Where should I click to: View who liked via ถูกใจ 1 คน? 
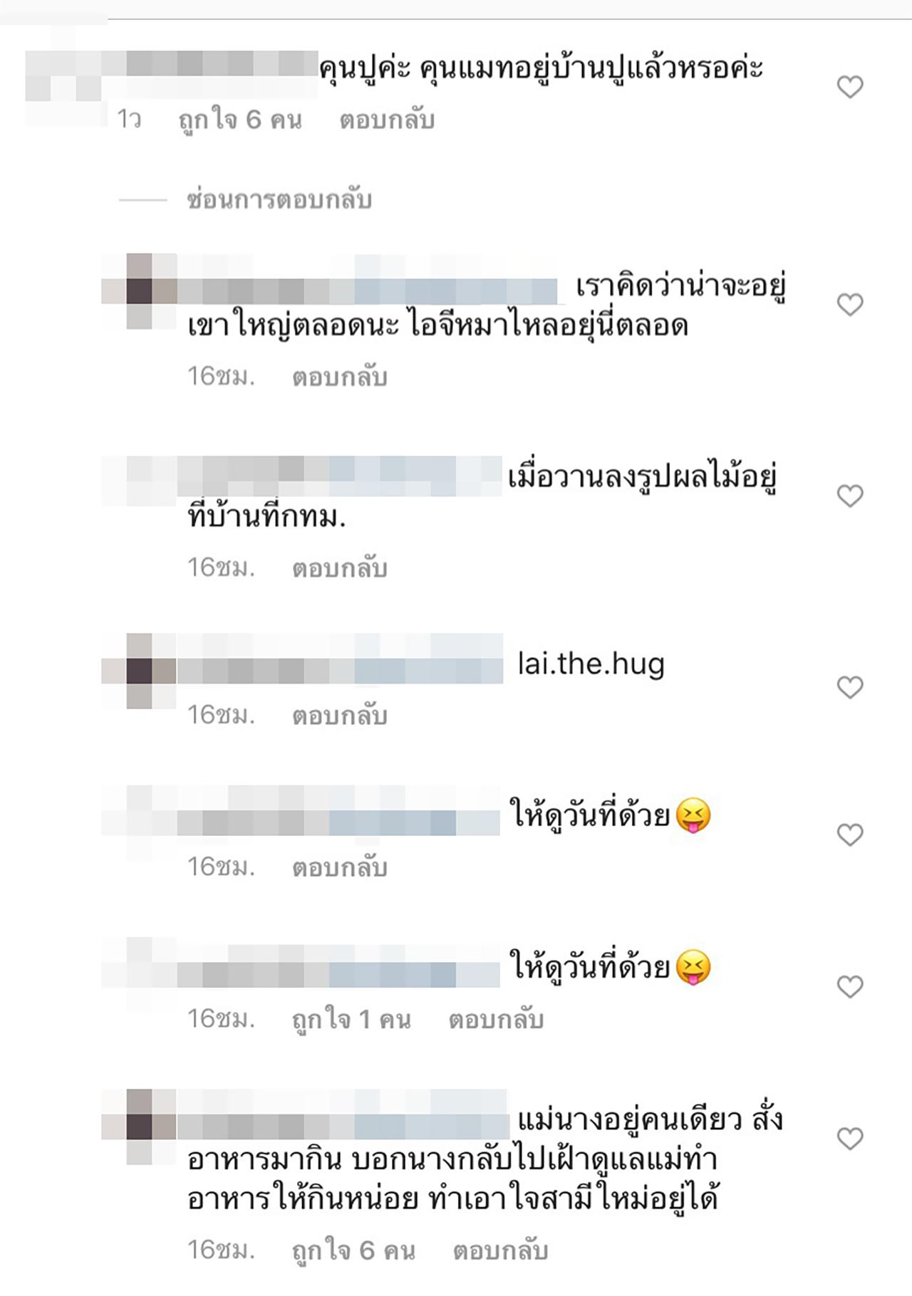tap(352, 1020)
